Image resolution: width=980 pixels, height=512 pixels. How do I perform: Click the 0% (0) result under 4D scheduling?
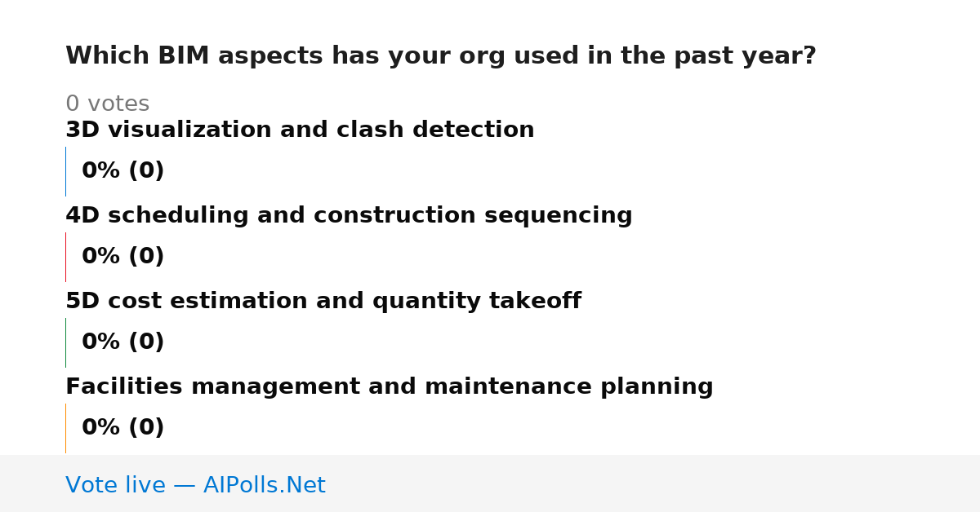pyautogui.click(x=123, y=257)
